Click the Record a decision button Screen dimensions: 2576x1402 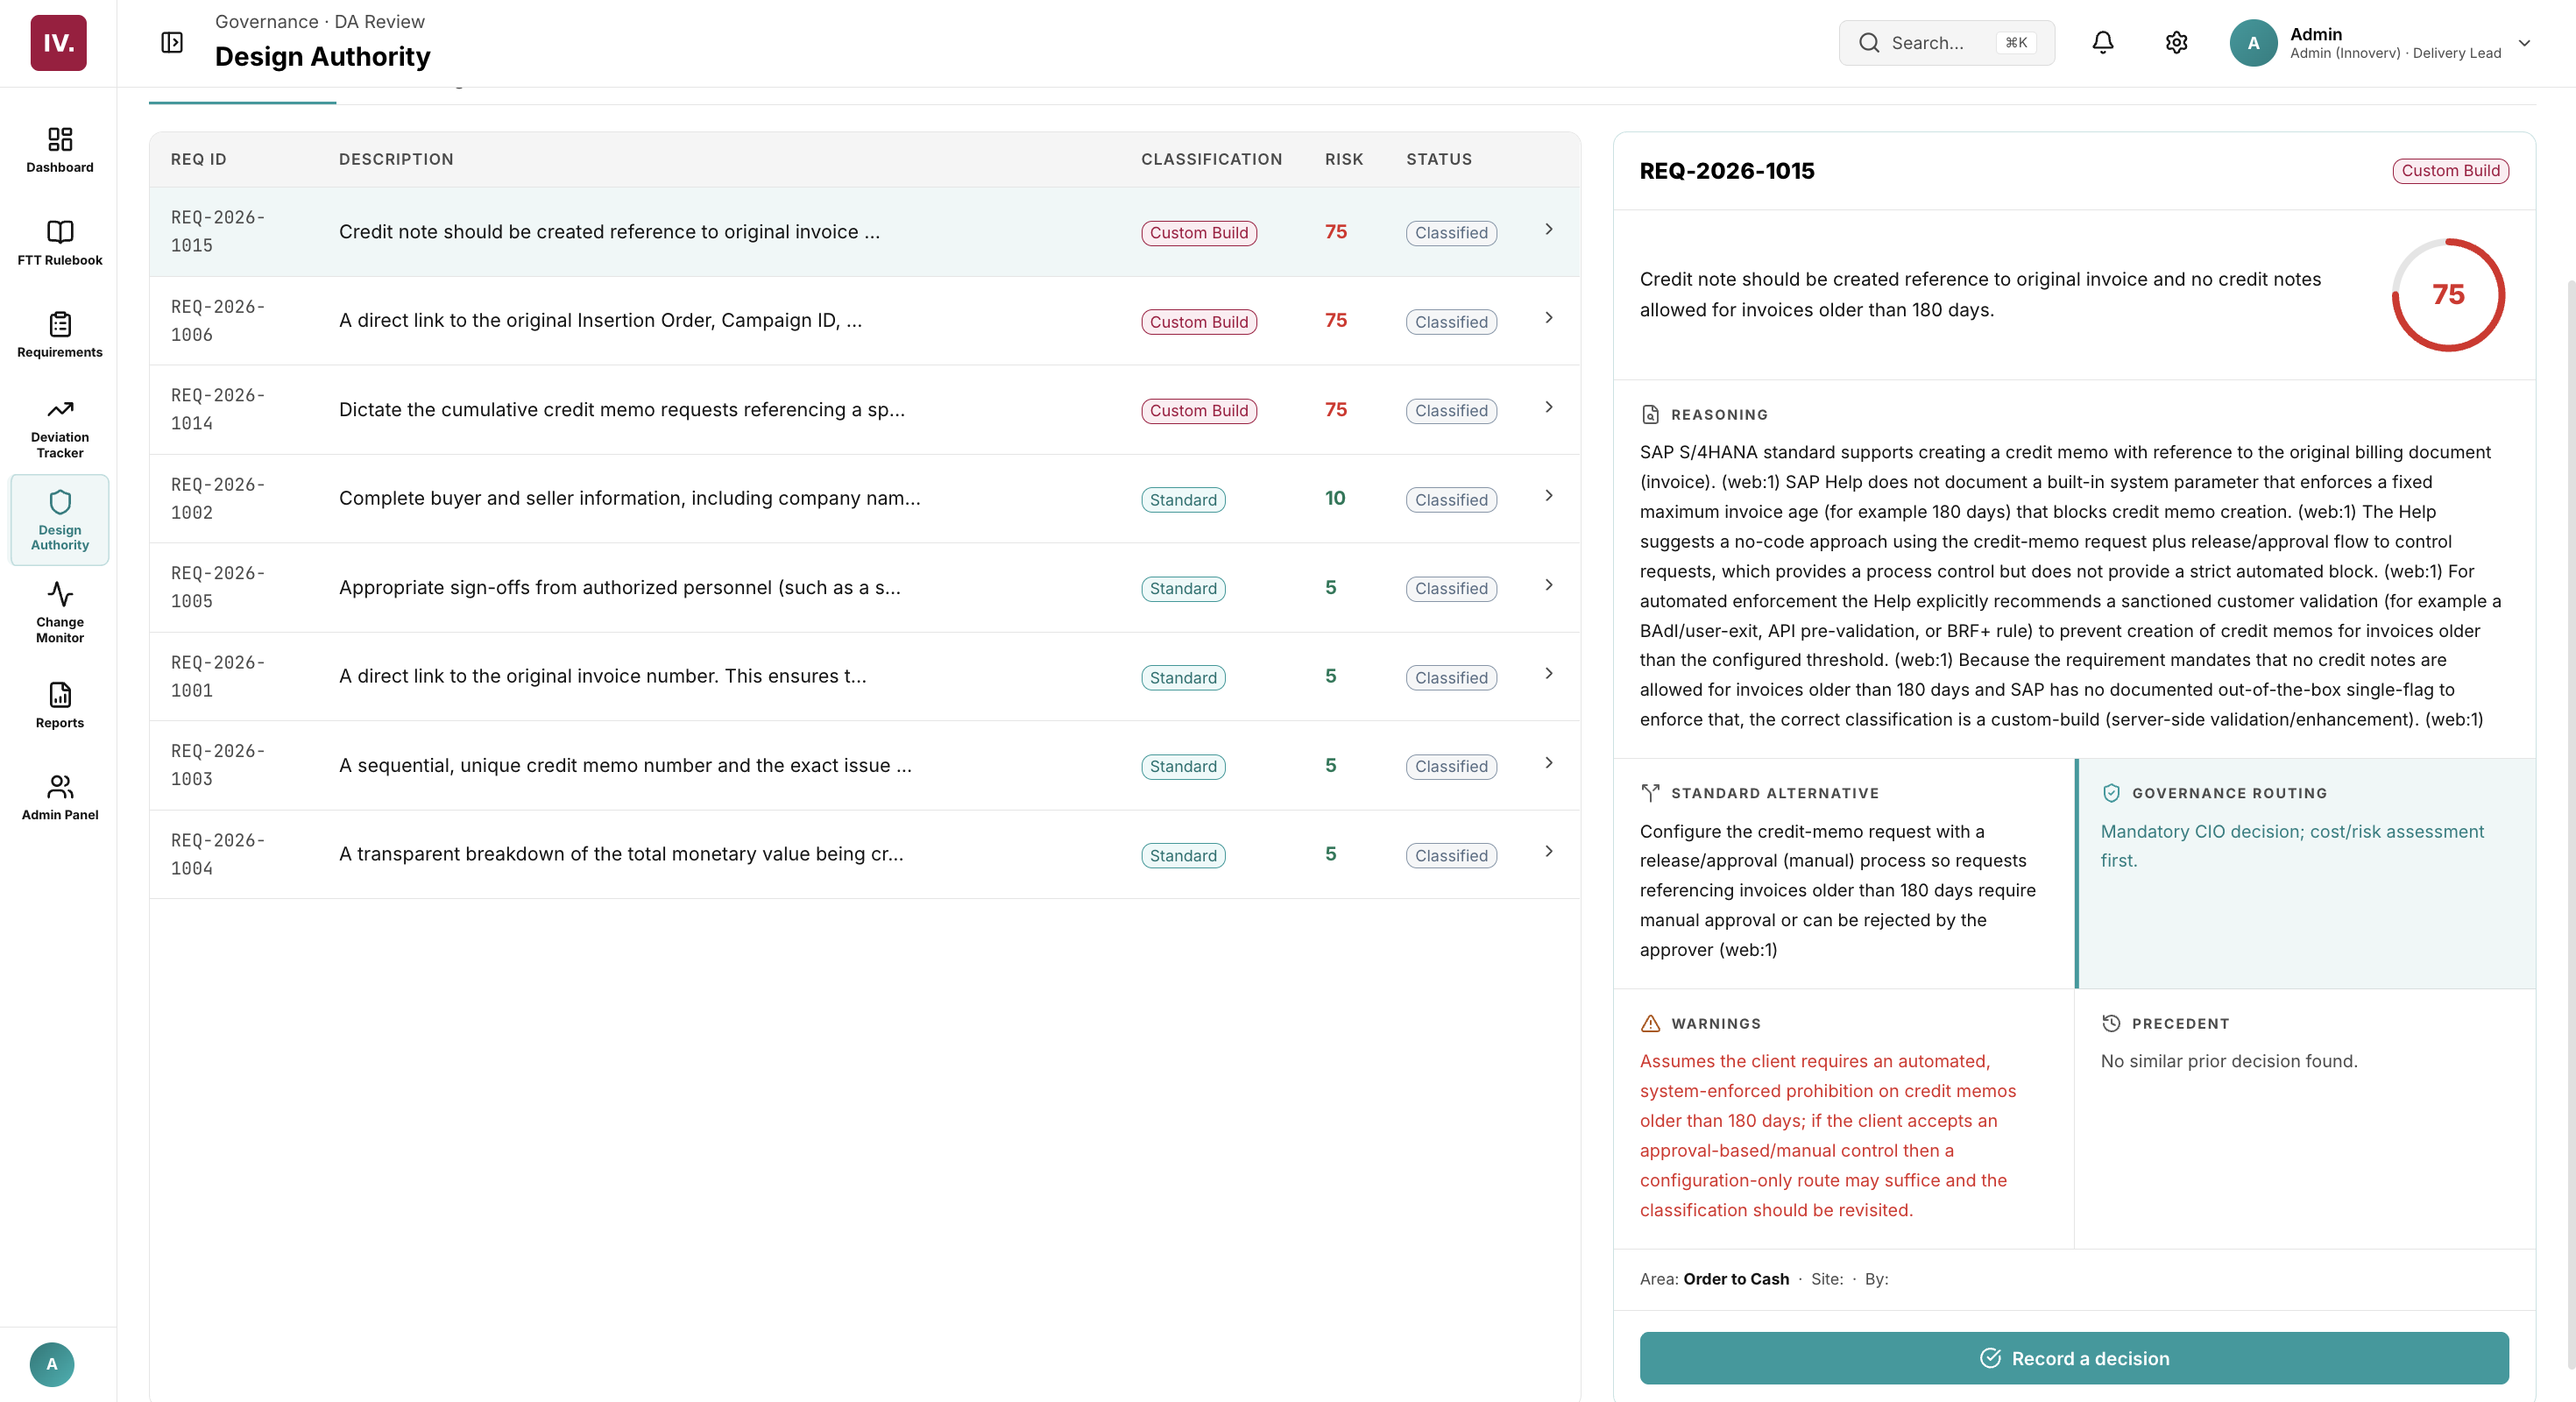pos(2074,1358)
